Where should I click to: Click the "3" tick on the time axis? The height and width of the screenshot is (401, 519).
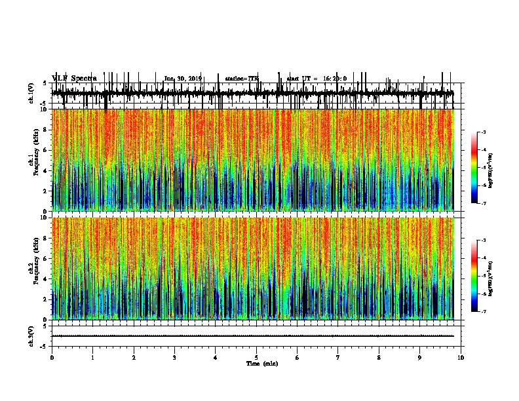pyautogui.click(x=174, y=358)
